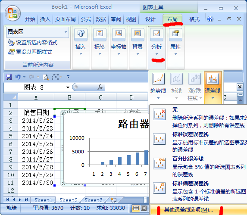Screen dimensions: 247x215
Task: Expand the Labels (标签) dropdown arrow
Action: 100,54
